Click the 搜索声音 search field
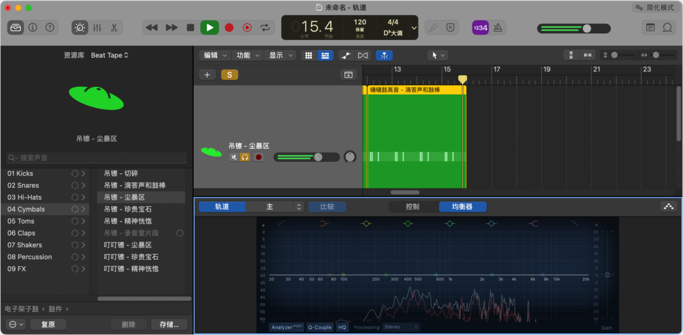The width and height of the screenshot is (683, 335). point(97,158)
